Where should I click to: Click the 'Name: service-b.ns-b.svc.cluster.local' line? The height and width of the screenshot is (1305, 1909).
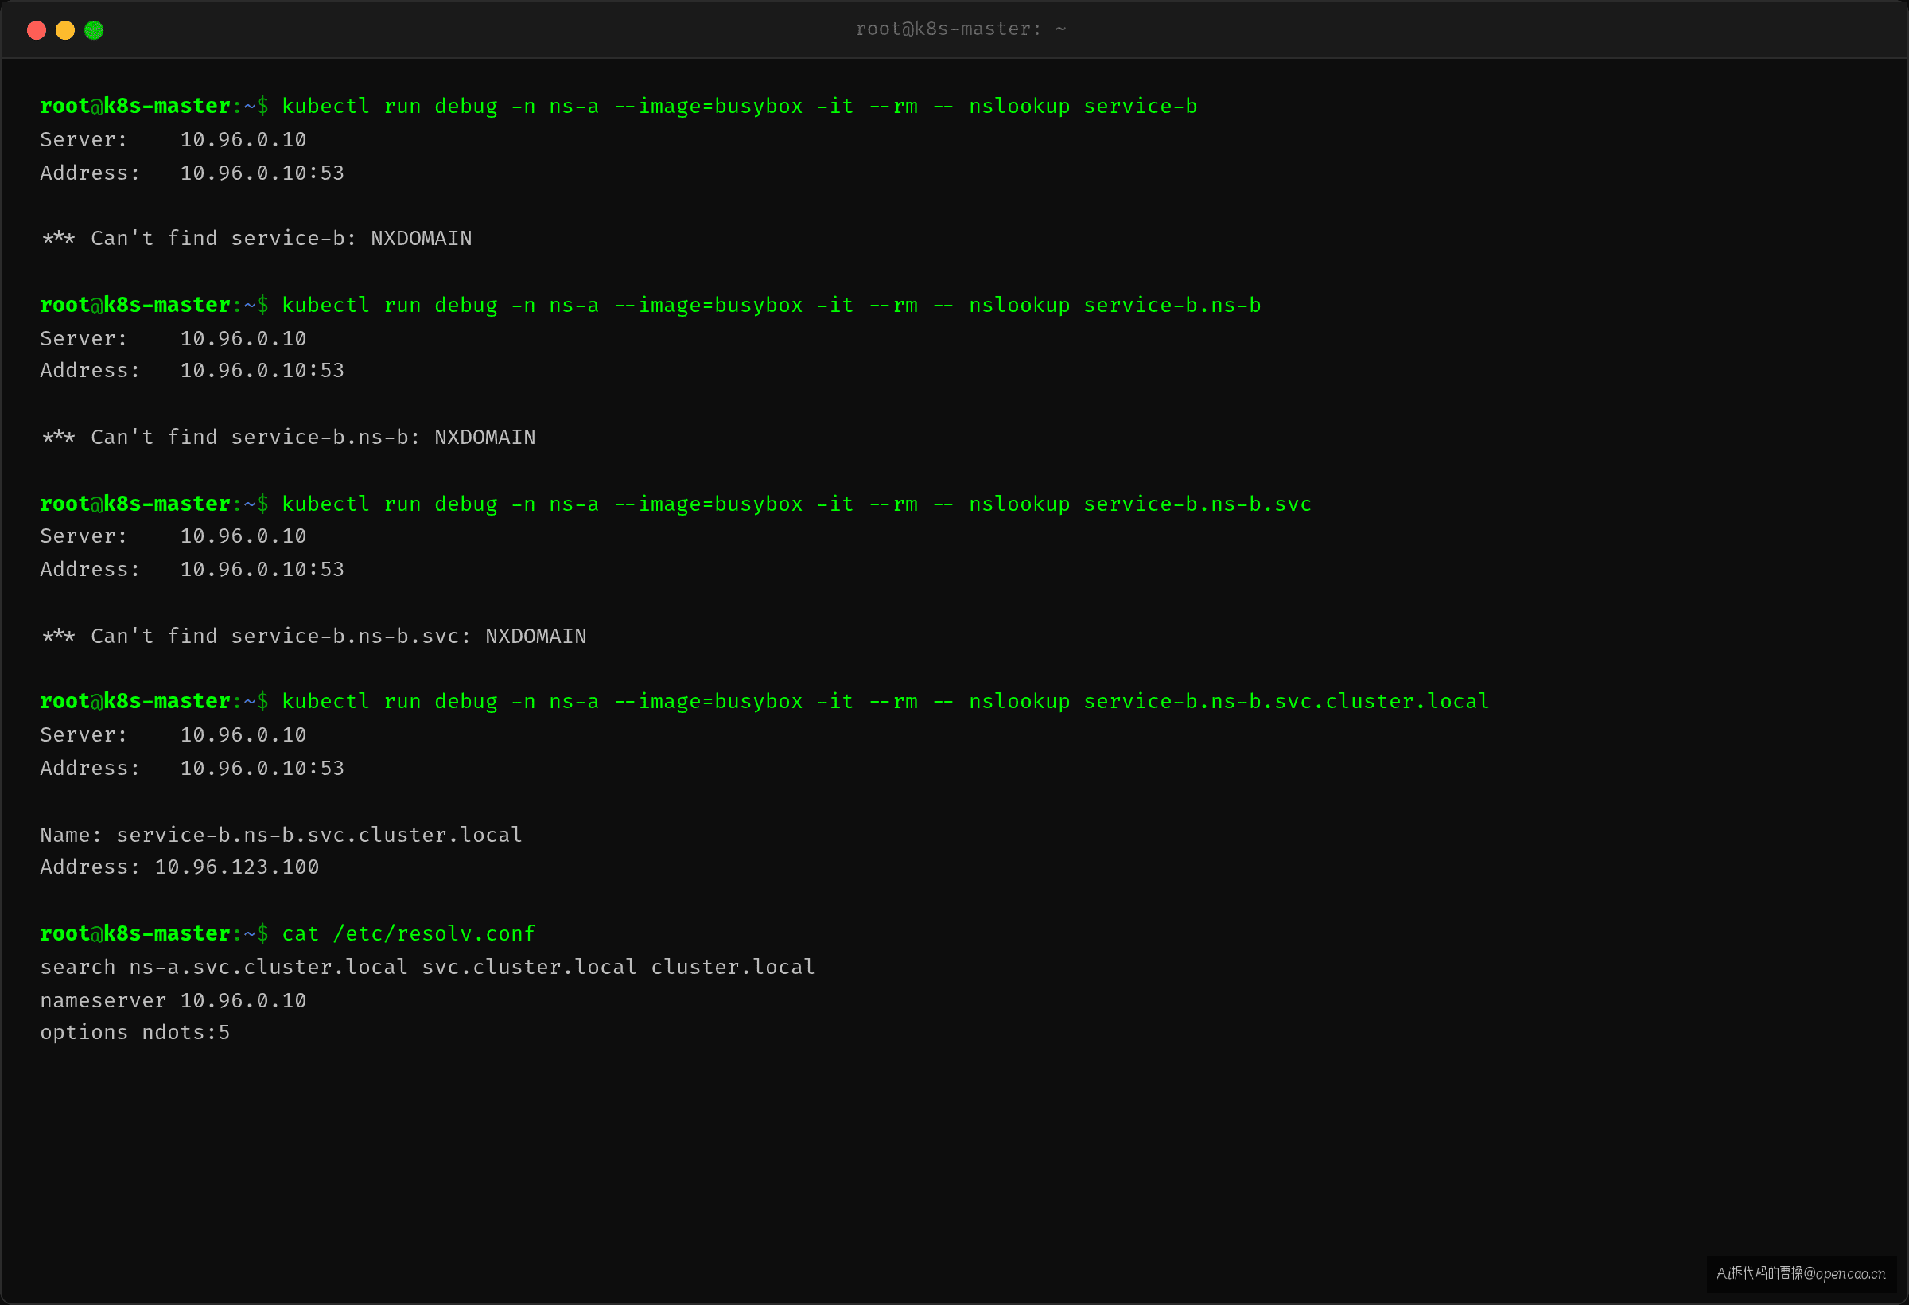pyautogui.click(x=281, y=836)
